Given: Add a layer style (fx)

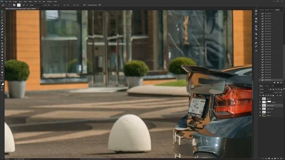Looking at the screenshot, I should coord(266,159).
